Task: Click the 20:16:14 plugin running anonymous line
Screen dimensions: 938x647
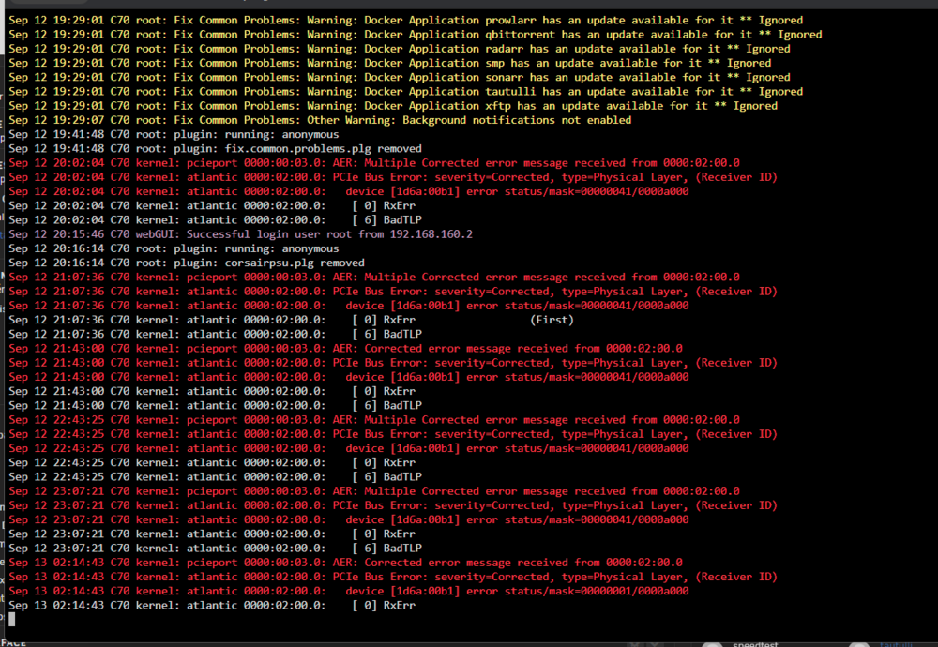Action: (x=174, y=248)
